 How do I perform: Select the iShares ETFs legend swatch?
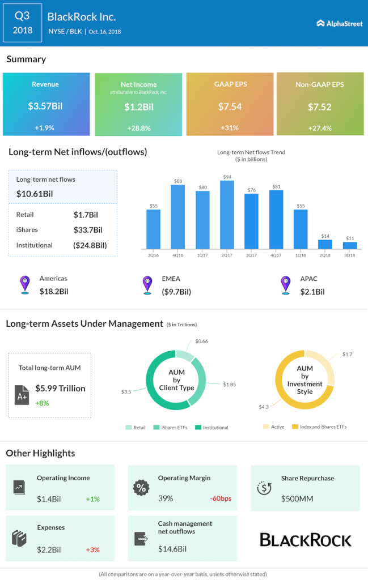click(156, 427)
